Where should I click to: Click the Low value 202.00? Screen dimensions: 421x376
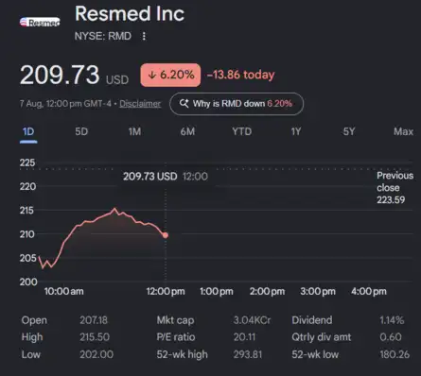pyautogui.click(x=96, y=354)
